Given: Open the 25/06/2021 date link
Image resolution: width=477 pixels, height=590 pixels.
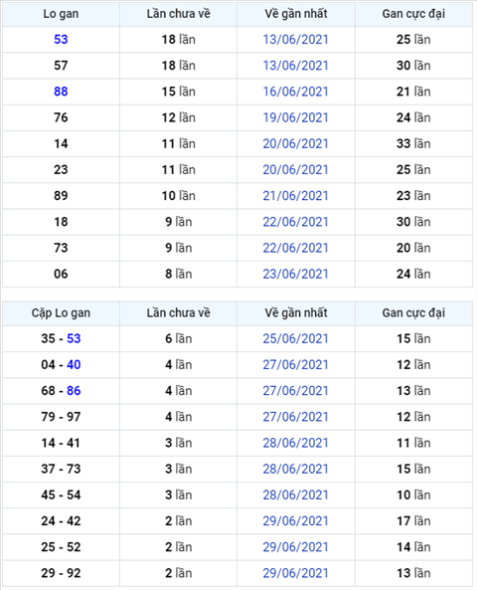Looking at the screenshot, I should 295,338.
